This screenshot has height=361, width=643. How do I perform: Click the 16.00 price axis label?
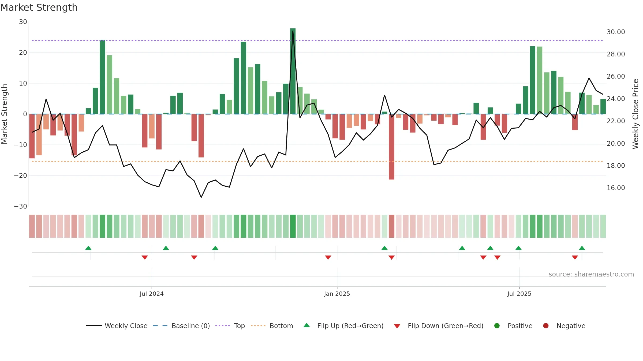click(616, 188)
